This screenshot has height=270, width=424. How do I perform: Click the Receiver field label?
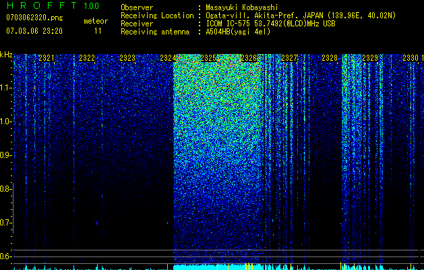coord(137,24)
